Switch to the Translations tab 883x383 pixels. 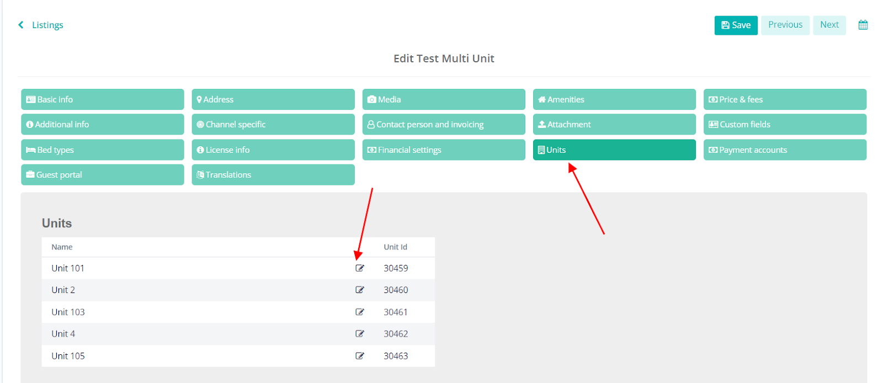[273, 174]
